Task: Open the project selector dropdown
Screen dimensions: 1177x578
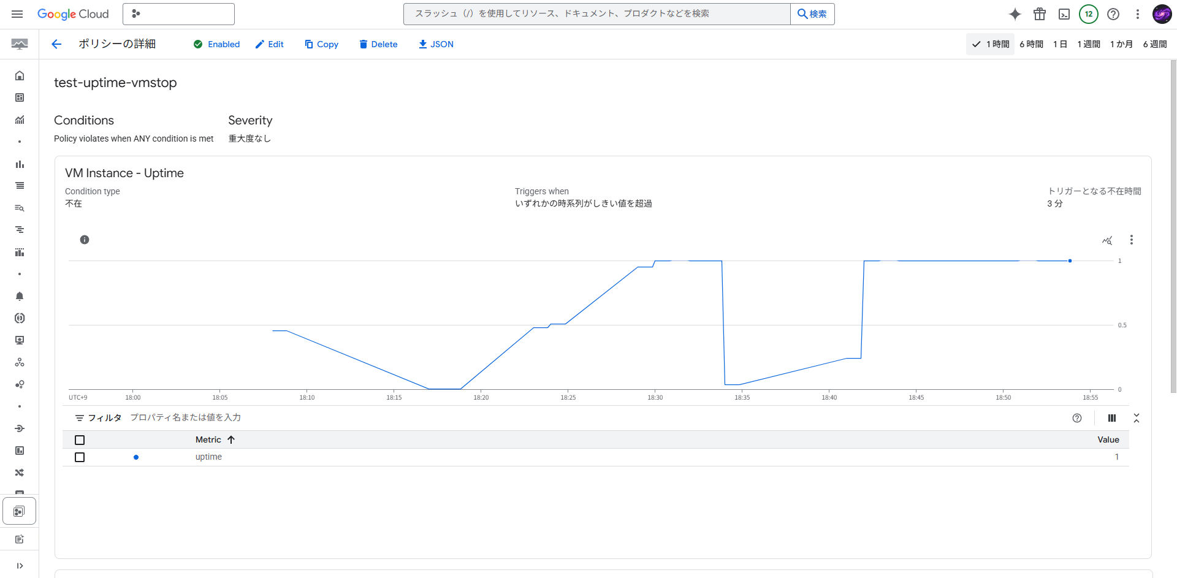Action: click(x=178, y=14)
